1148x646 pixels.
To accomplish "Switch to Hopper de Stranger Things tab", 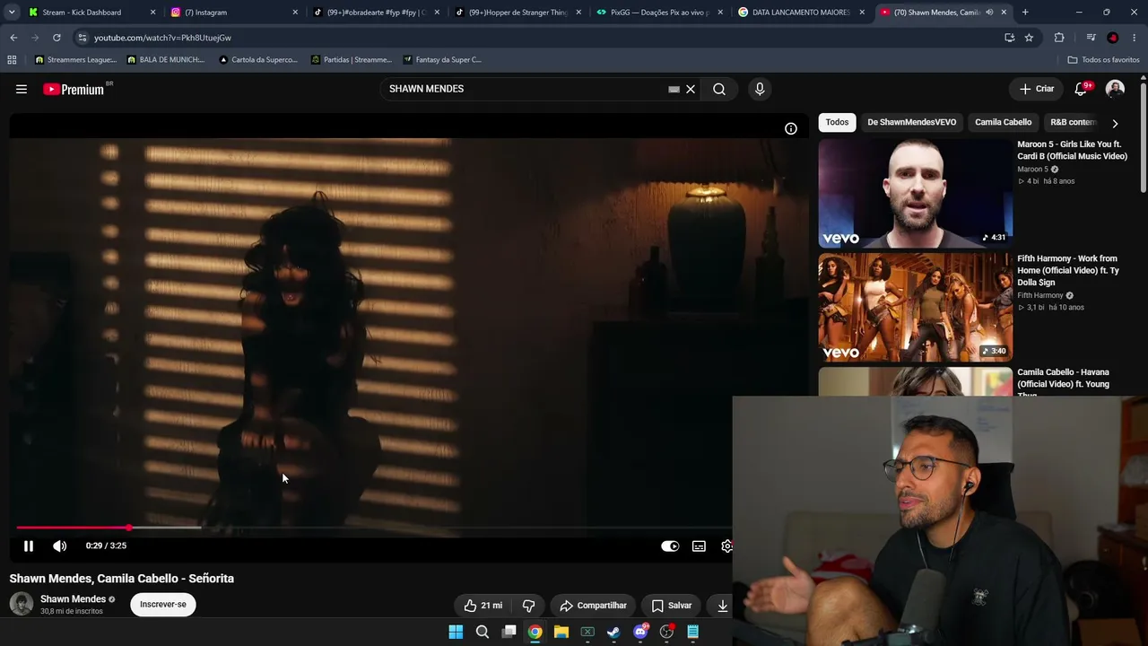I will point(518,13).
